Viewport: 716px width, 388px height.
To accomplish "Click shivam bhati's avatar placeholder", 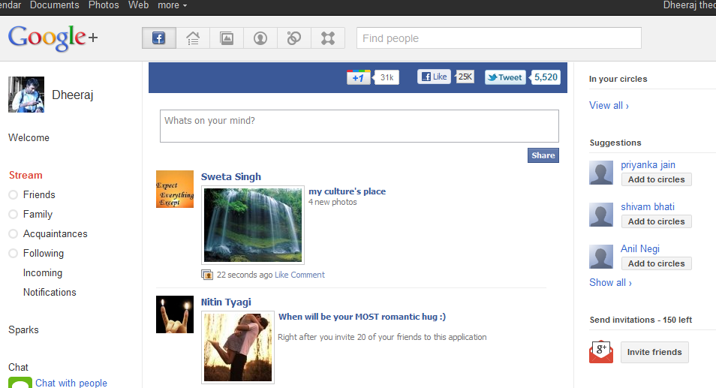I will click(601, 215).
